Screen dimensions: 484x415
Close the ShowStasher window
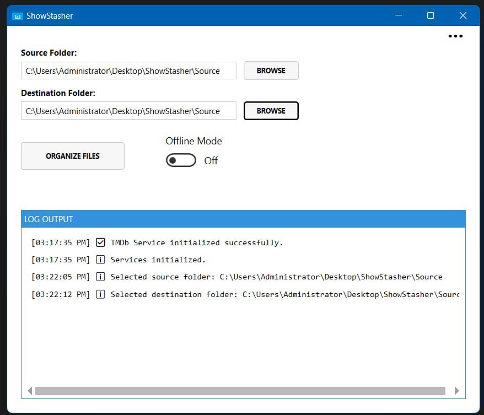(x=463, y=16)
